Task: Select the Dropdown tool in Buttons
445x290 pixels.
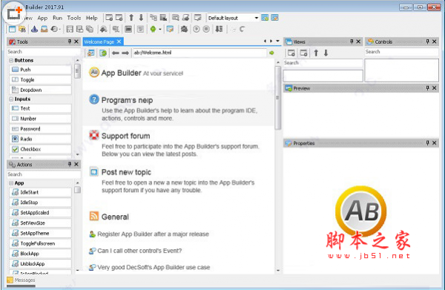Action: click(40, 90)
